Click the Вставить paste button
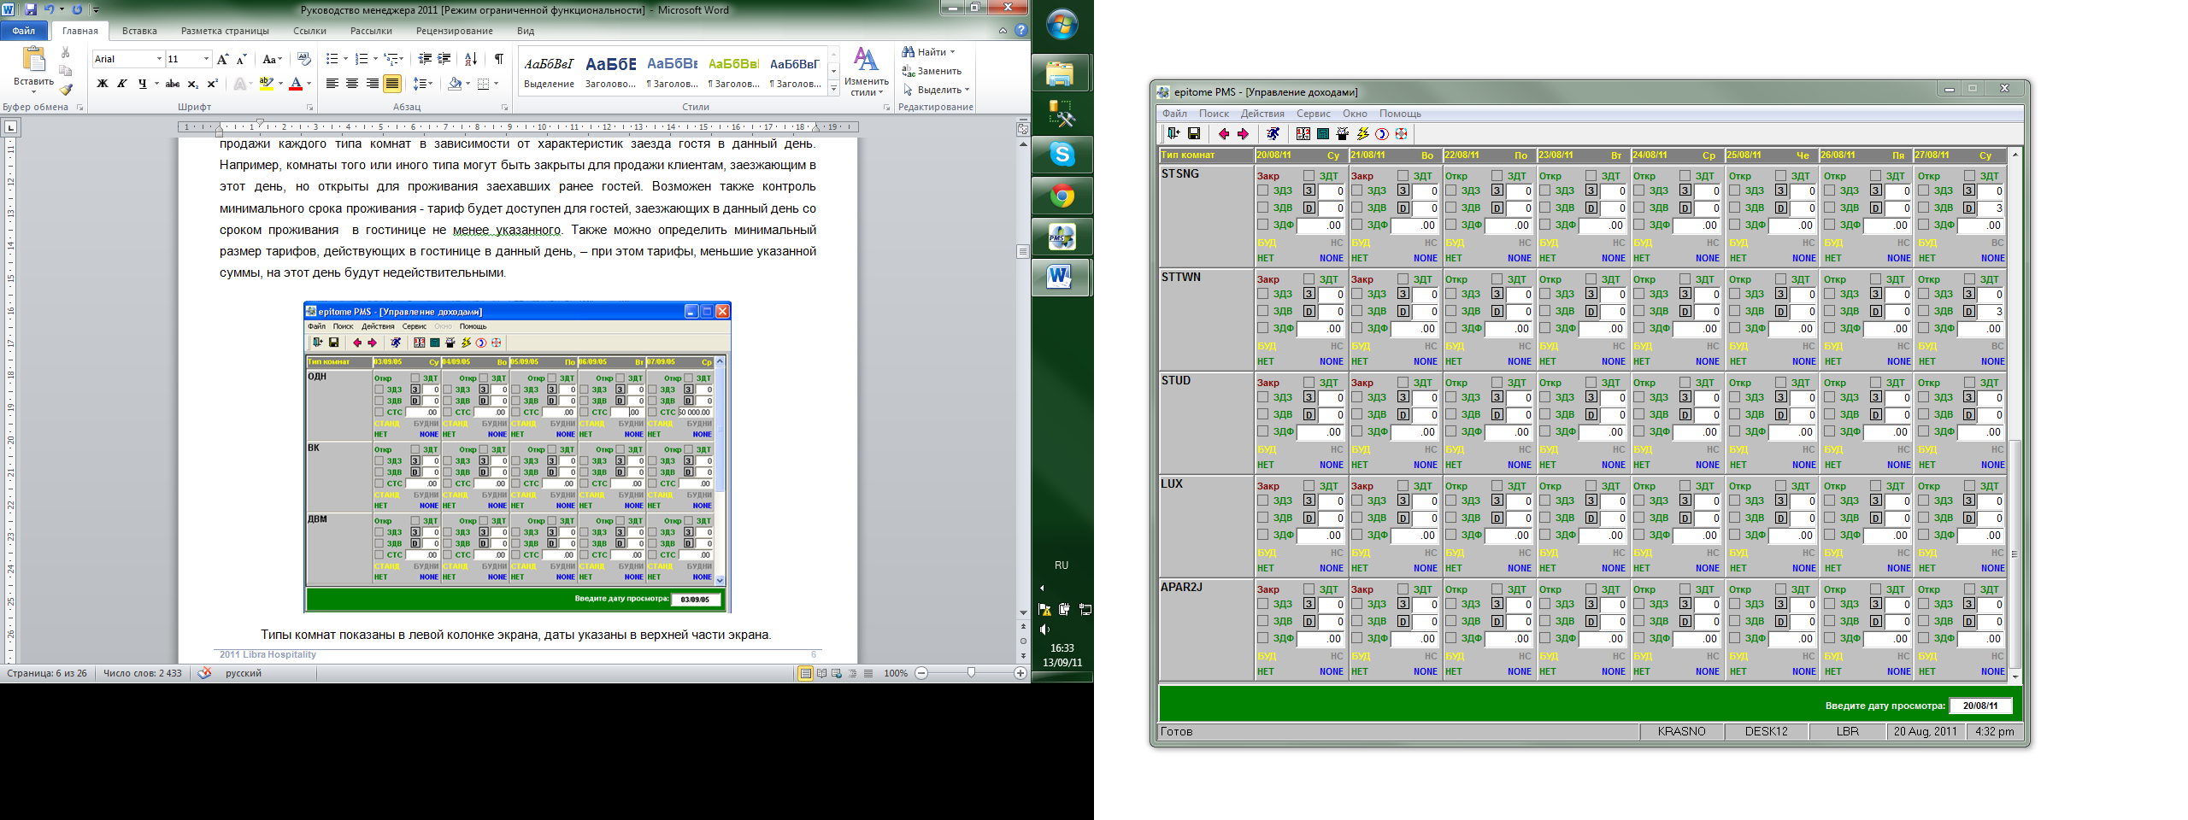 click(34, 68)
